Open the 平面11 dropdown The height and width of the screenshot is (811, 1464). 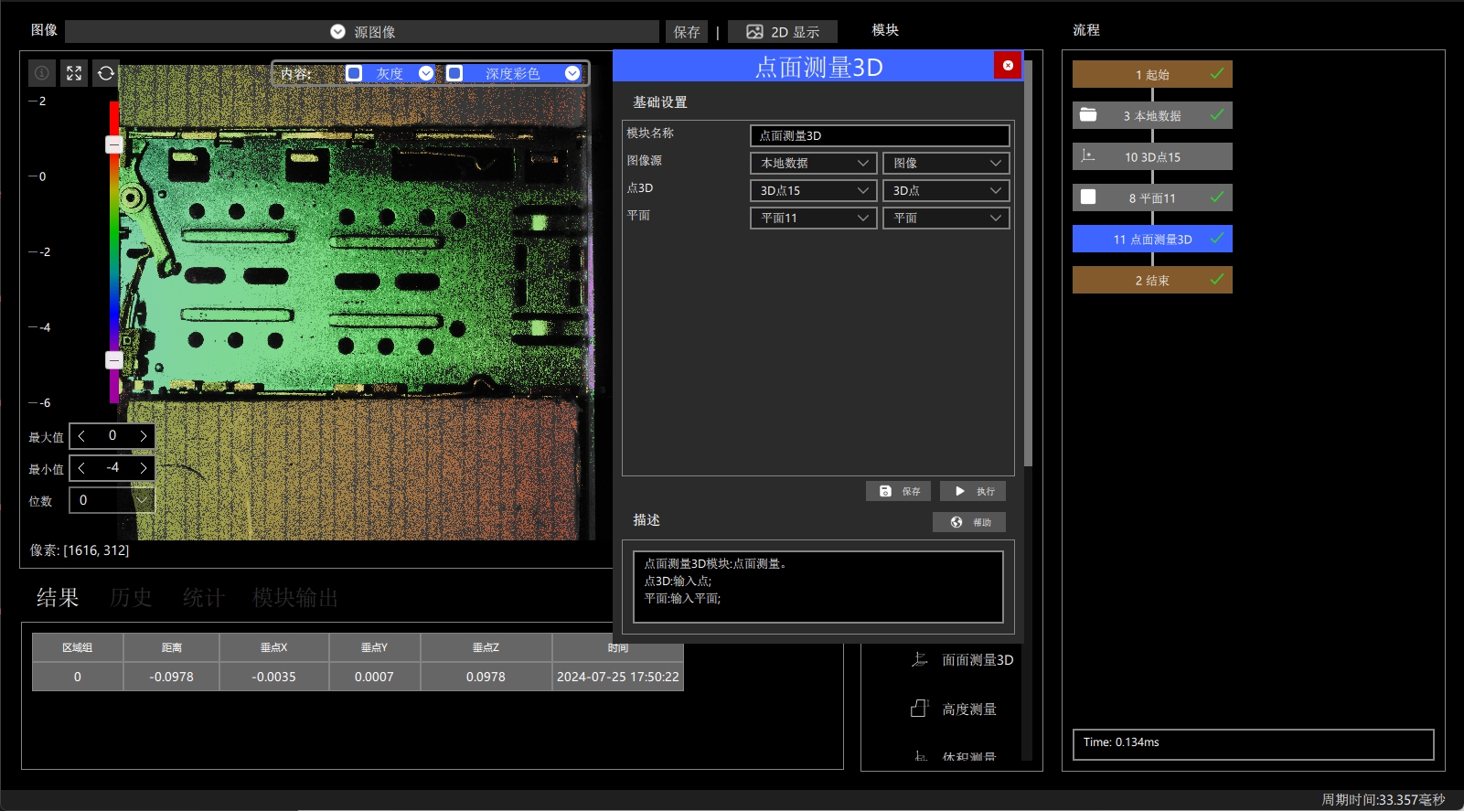[x=814, y=218]
